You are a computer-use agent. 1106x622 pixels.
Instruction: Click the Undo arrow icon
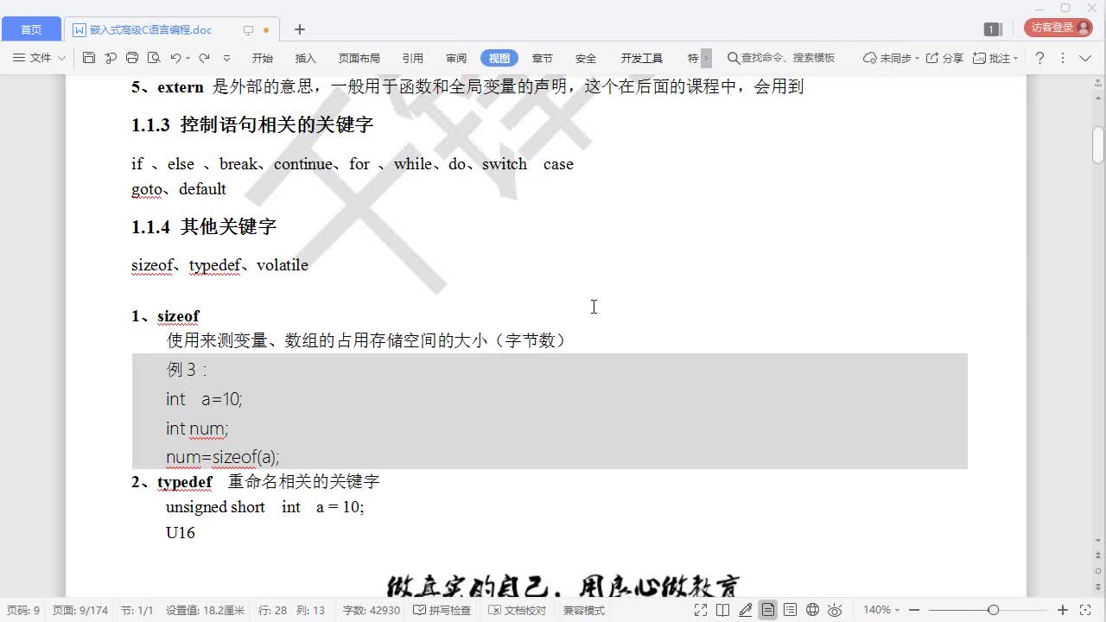click(x=175, y=58)
